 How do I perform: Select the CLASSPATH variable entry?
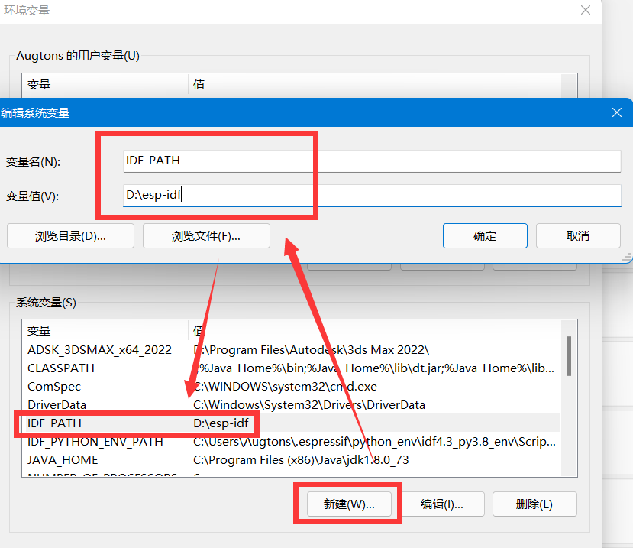click(x=115, y=368)
